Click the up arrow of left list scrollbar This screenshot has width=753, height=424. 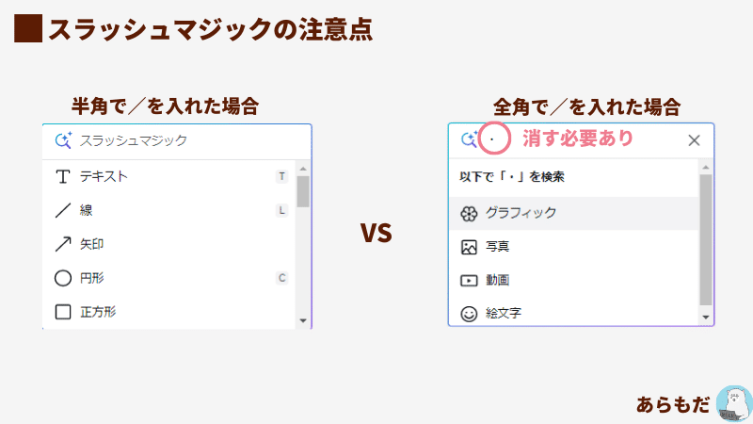pyautogui.click(x=303, y=169)
